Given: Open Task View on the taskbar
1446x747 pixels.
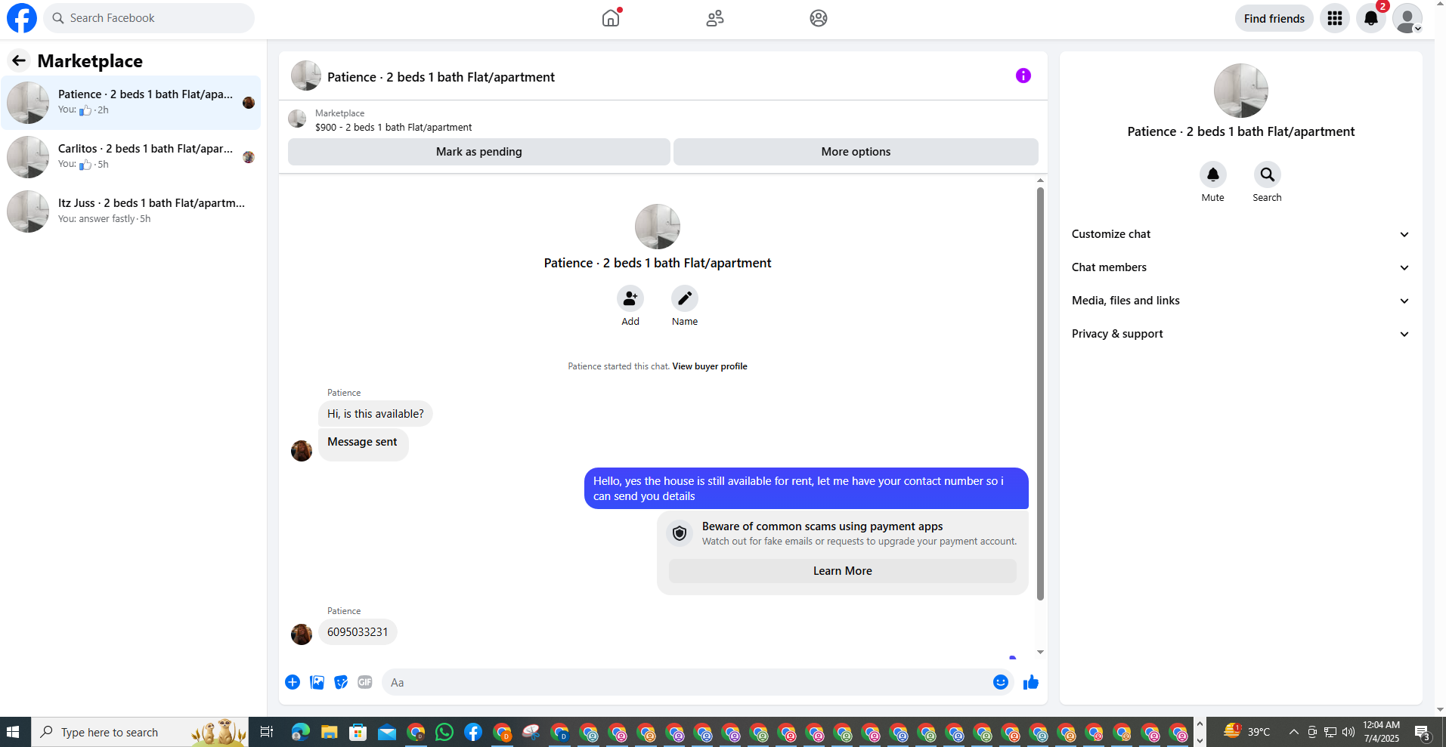Looking at the screenshot, I should (x=266, y=732).
